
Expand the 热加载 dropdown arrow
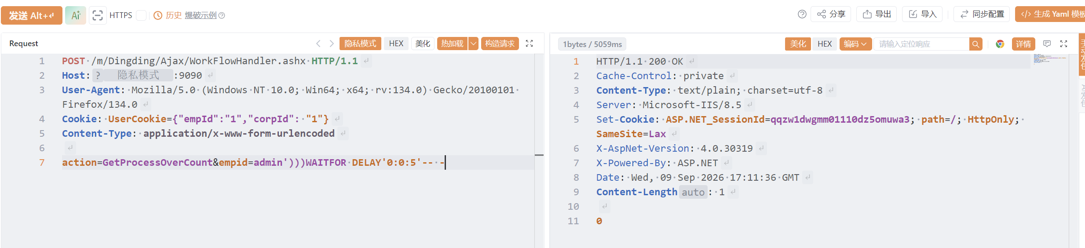pos(473,44)
